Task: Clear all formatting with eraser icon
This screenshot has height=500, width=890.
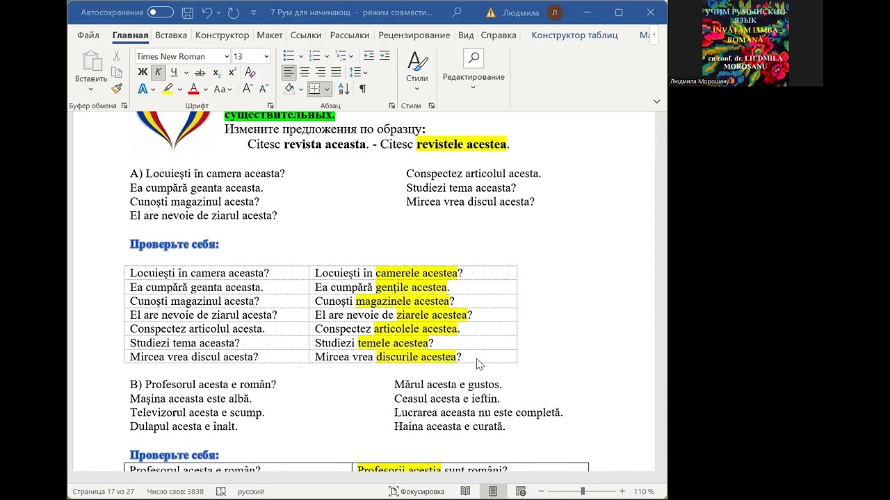Action: (250, 72)
